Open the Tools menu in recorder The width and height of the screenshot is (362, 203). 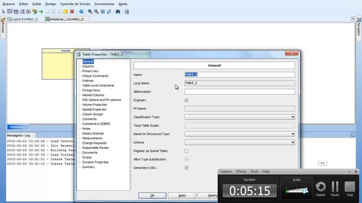(x=254, y=171)
